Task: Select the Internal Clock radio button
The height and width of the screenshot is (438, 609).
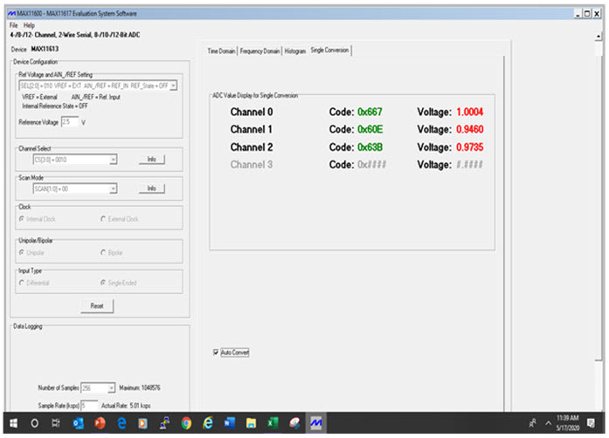Action: click(22, 219)
